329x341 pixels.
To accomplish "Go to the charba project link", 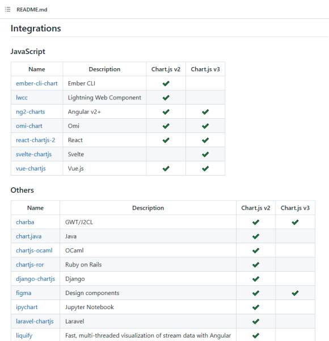I will click(25, 222).
